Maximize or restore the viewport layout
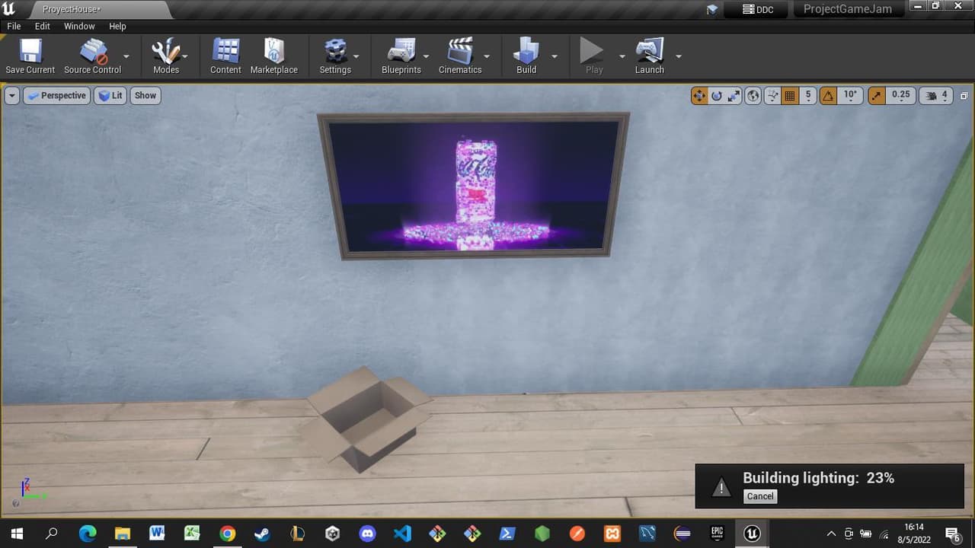 (964, 96)
